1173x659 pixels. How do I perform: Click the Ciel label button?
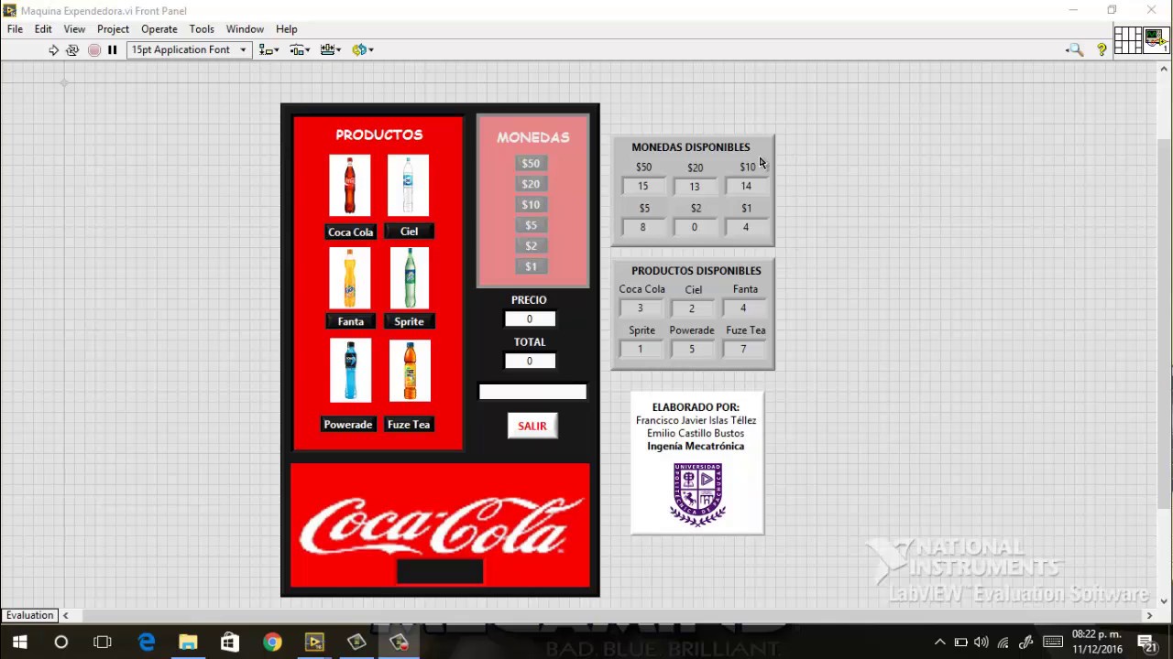(x=409, y=232)
